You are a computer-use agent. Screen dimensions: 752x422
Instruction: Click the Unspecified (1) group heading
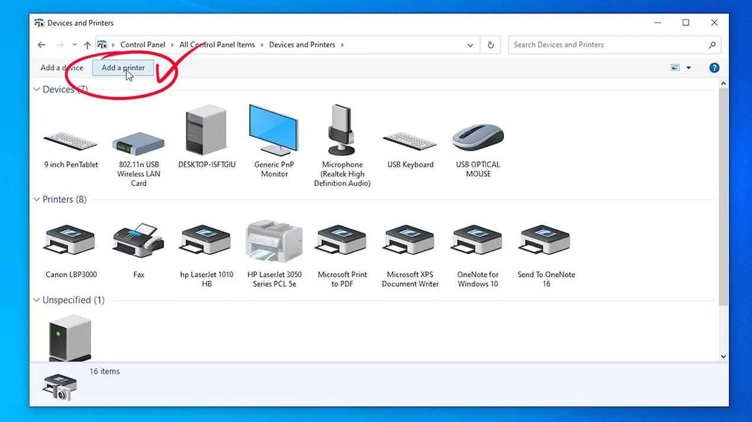pos(73,300)
